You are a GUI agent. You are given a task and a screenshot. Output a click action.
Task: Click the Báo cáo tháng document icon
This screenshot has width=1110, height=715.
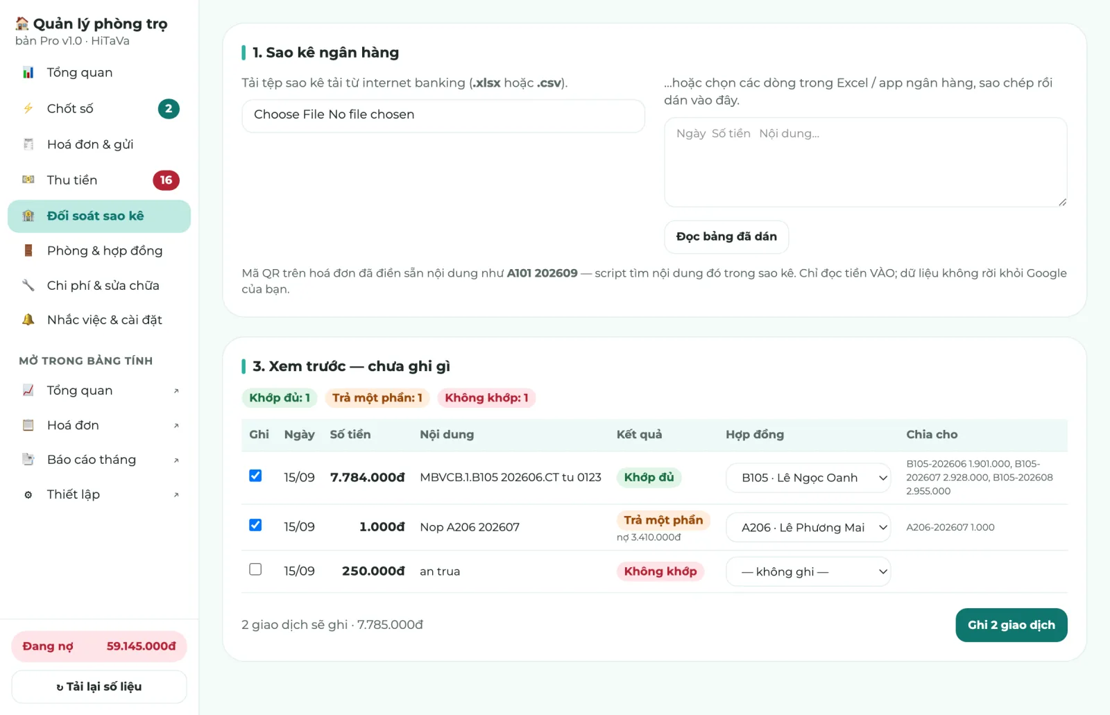tap(28, 460)
